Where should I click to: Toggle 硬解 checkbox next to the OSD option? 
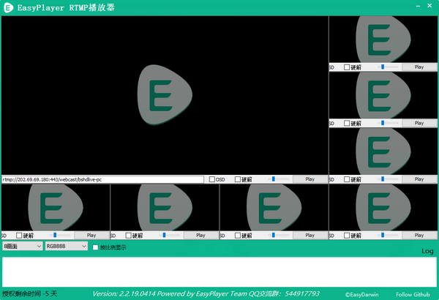(239, 179)
